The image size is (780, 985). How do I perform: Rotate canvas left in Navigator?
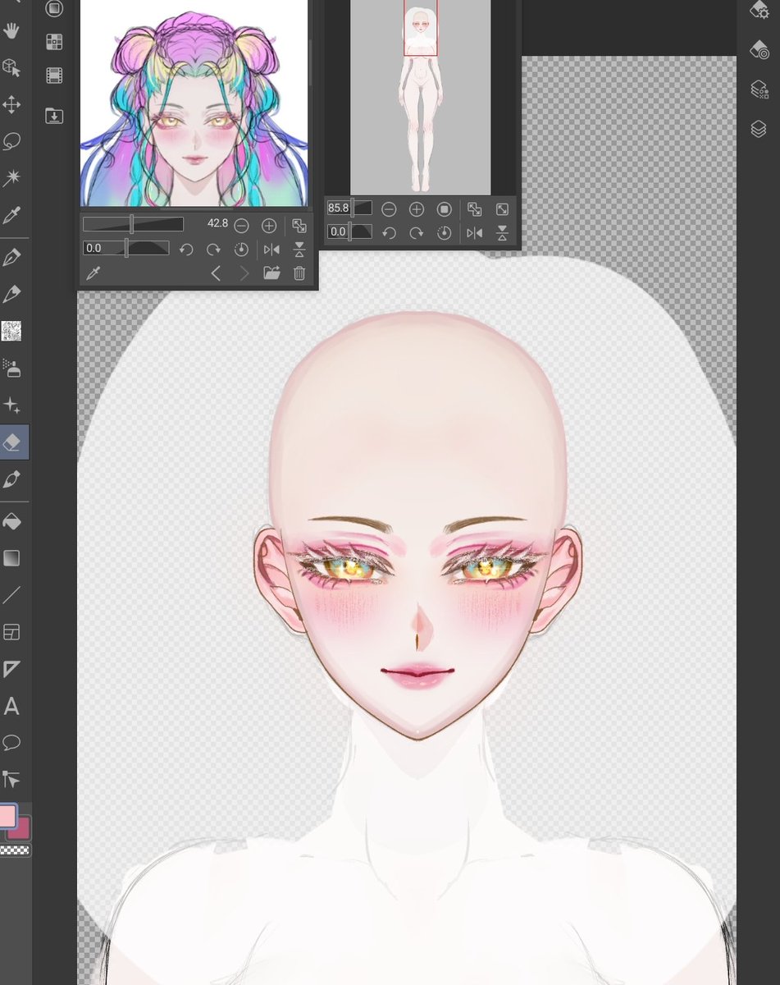point(389,233)
